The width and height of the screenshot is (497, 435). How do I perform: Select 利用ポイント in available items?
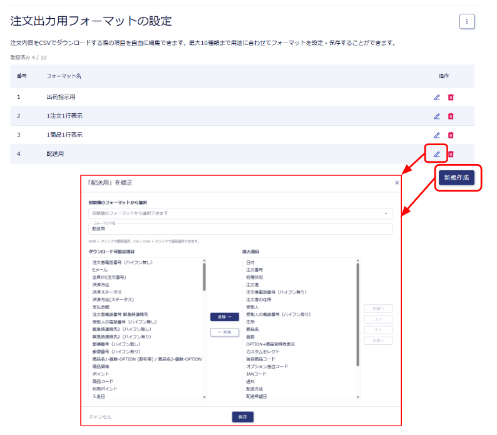(x=105, y=389)
